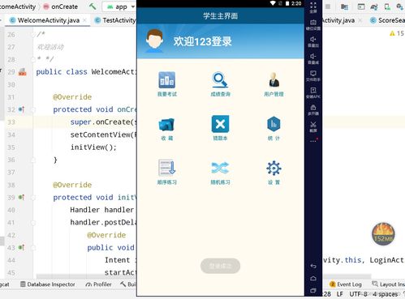The image size is (405, 299).
Task: Click the emulator volume up icon
Action: click(313, 41)
